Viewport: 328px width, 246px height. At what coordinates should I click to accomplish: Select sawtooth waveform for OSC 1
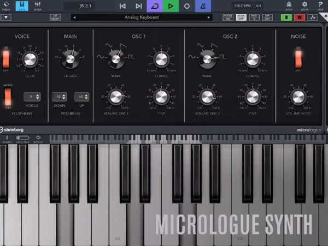coord(123,45)
